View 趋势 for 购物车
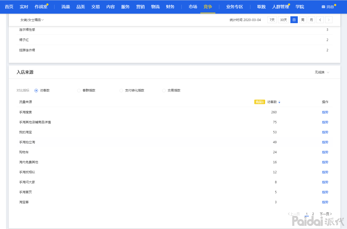This screenshot has width=347, height=229. pyautogui.click(x=325, y=152)
